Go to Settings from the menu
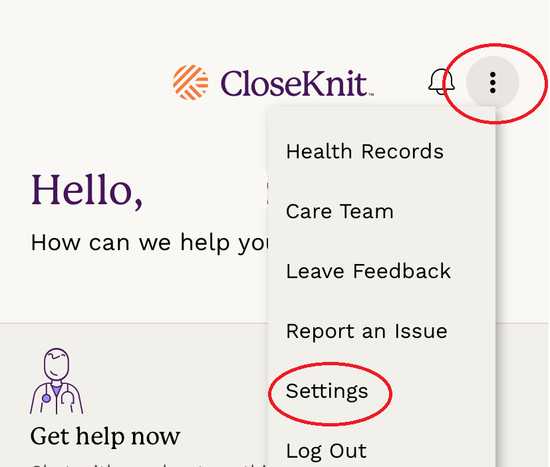The width and height of the screenshot is (550, 467). 327,391
